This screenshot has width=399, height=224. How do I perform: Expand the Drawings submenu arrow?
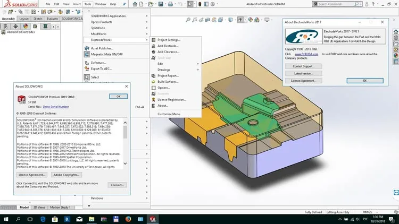click(x=198, y=70)
